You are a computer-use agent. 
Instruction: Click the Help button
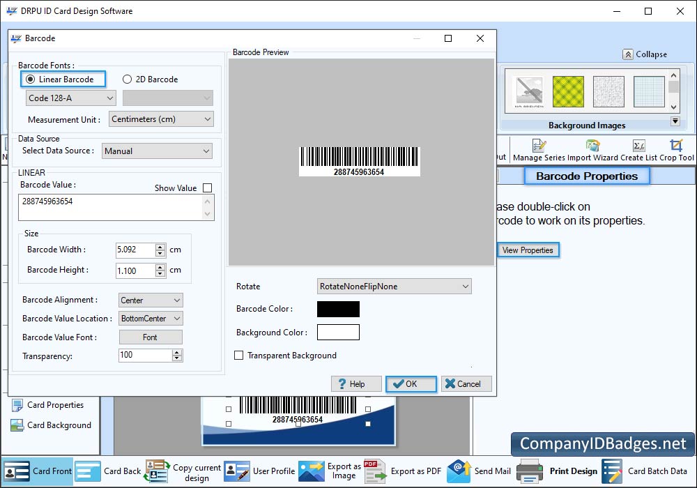[x=356, y=384]
